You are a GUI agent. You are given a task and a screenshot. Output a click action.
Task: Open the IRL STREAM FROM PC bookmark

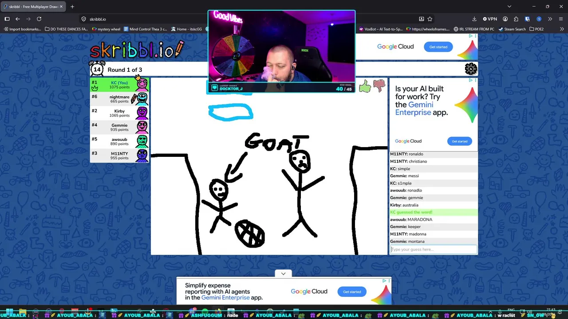click(474, 29)
